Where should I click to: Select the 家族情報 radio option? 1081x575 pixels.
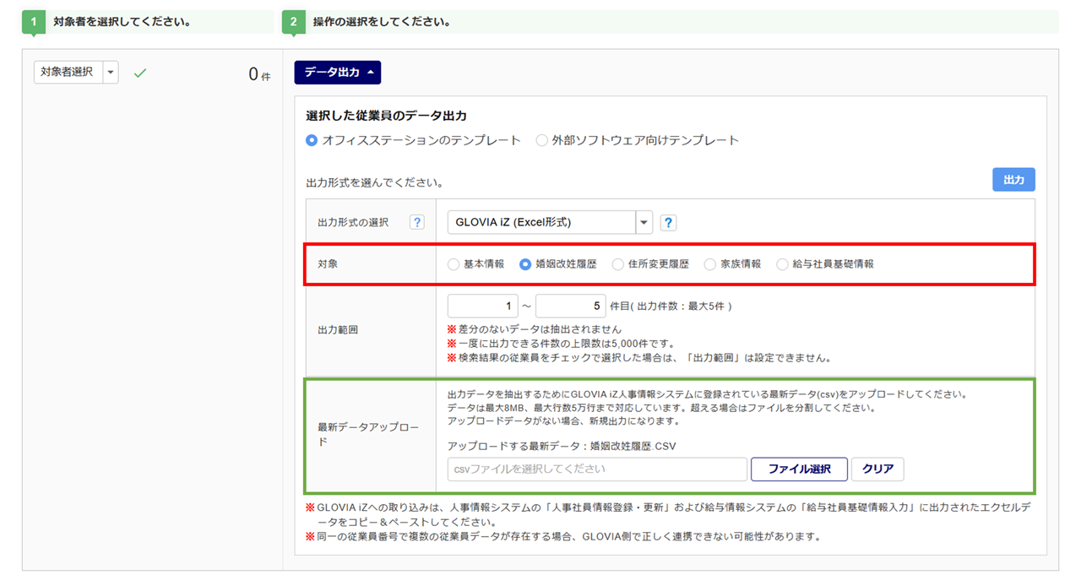(x=711, y=264)
